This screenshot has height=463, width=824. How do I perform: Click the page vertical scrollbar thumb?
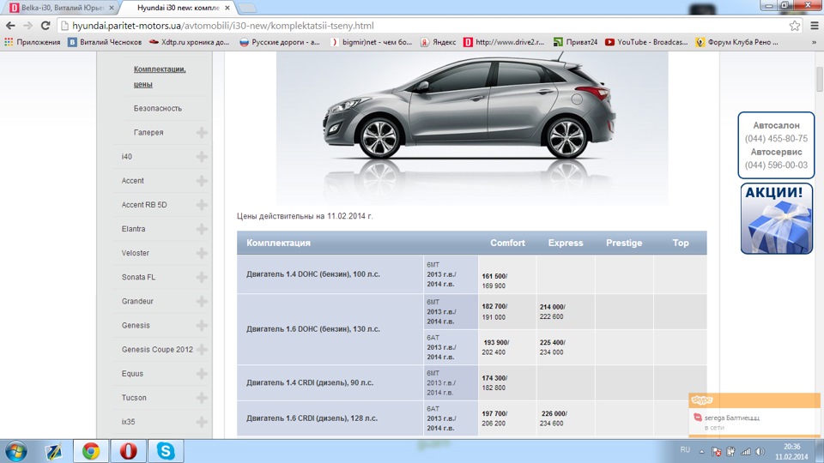819,79
